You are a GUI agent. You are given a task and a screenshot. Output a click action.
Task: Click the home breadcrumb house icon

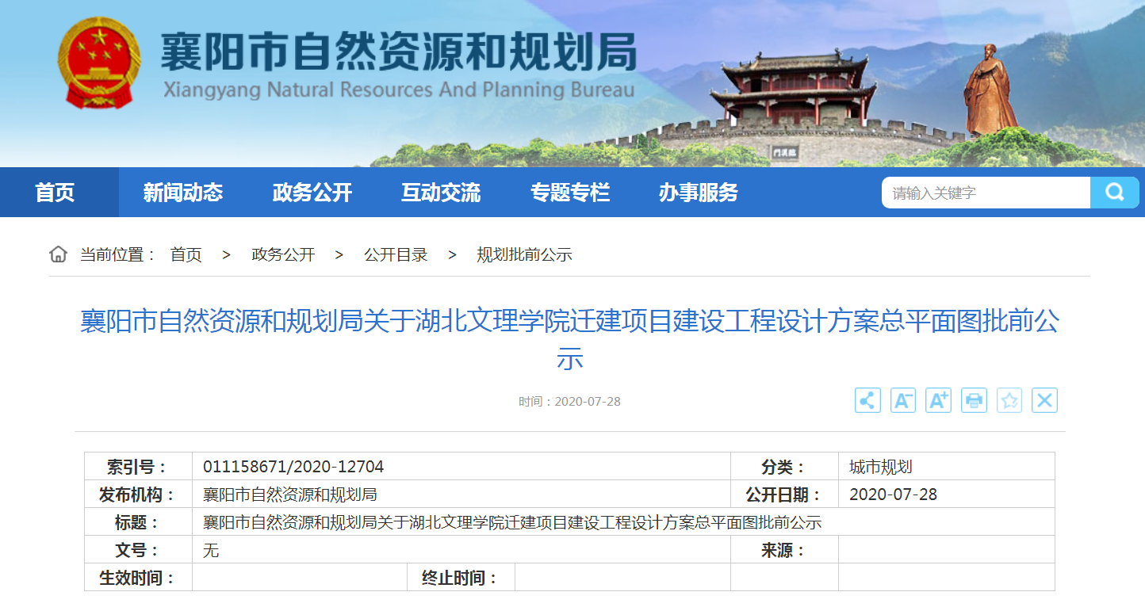(x=58, y=254)
